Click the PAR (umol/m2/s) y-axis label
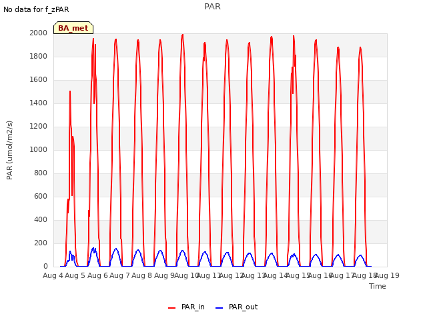This screenshot has width=427, height=320. point(9,150)
